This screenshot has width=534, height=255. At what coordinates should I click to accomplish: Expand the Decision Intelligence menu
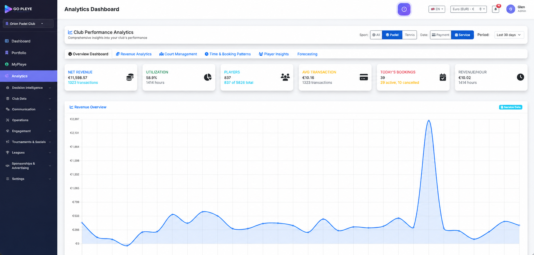tap(29, 88)
